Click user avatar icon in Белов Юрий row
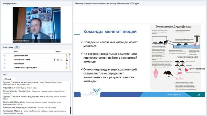The width and height of the screenshot is (207, 116). 67,64
